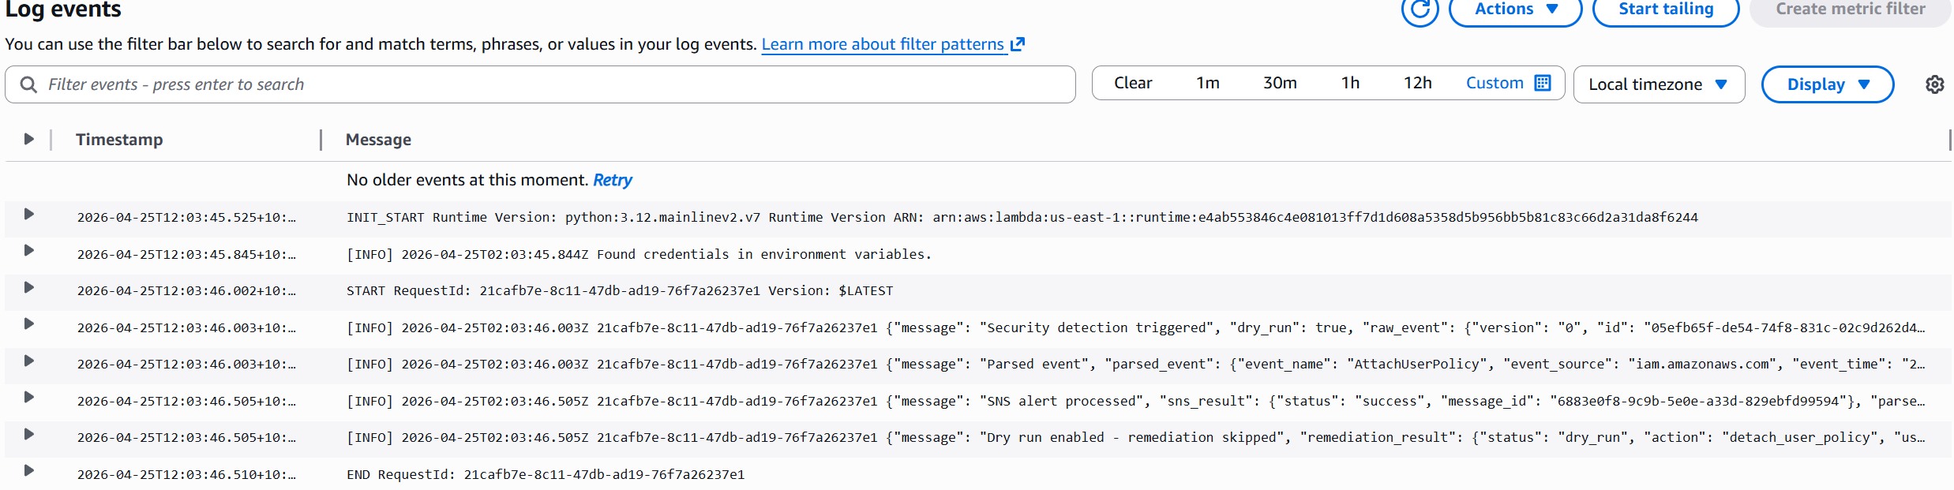This screenshot has width=1954, height=490.
Task: Click the AttachUserPolicy Parsed event message
Action: [x=1135, y=364]
